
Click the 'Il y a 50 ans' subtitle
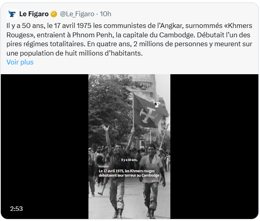(x=129, y=160)
